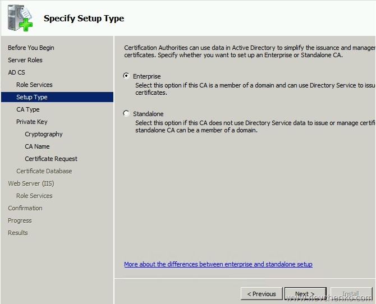Go to Confirmation step

tap(25, 208)
